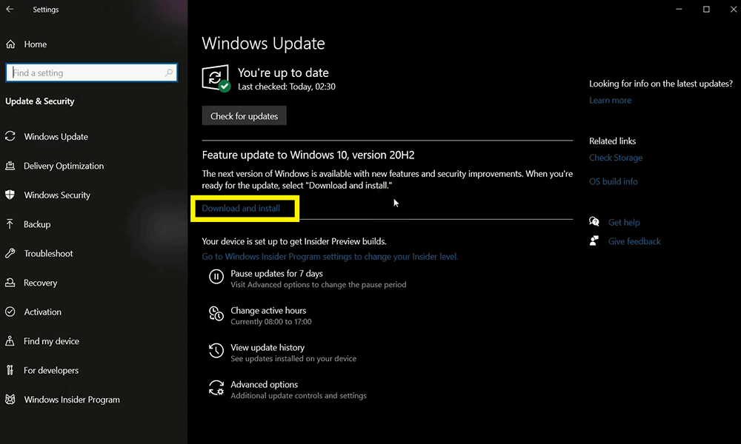
Task: Open Windows Insider Program page
Action: (72, 400)
